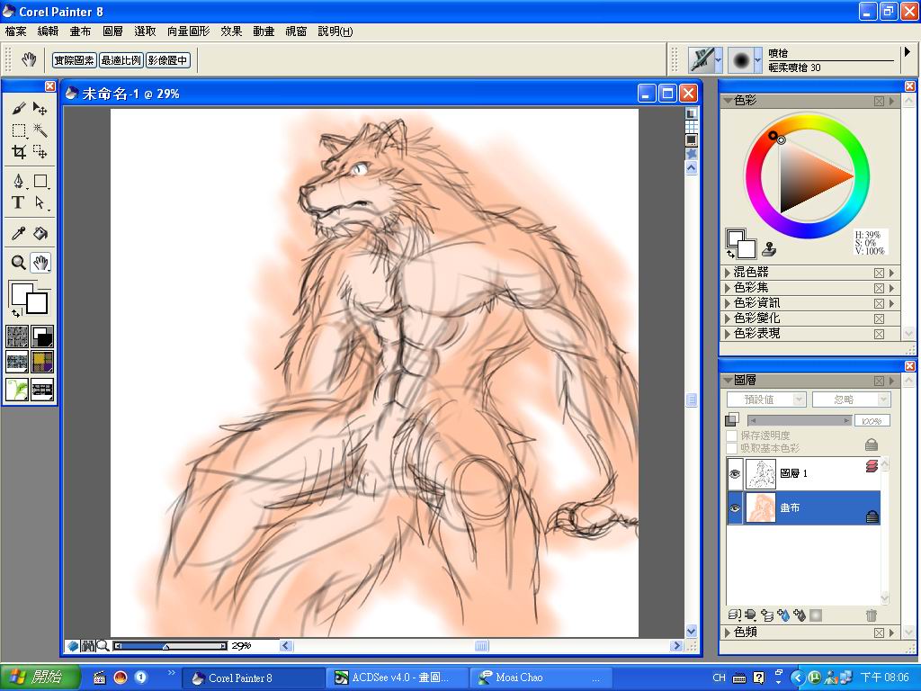The image size is (921, 691).
Task: Activate the Dropper tool
Action: [x=18, y=234]
